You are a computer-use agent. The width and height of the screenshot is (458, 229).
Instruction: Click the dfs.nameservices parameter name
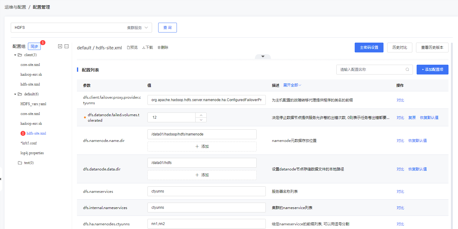click(98, 192)
